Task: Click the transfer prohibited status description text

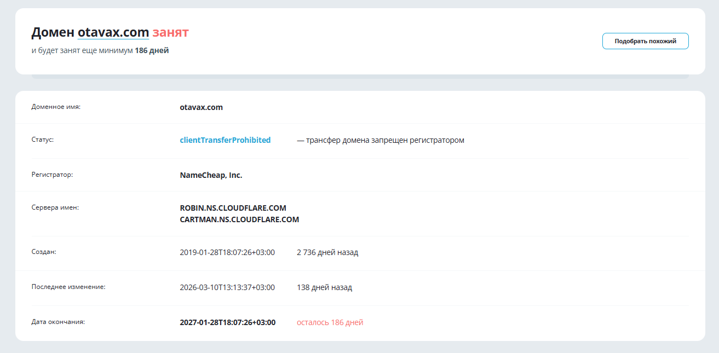Action: [x=381, y=140]
